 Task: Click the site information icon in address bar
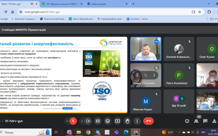click(21, 12)
